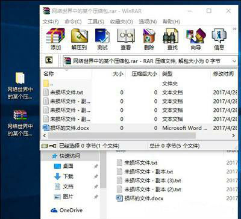The image size is (241, 219).
Task: Open the 选项(N) menu
Action: (x=148, y=22)
